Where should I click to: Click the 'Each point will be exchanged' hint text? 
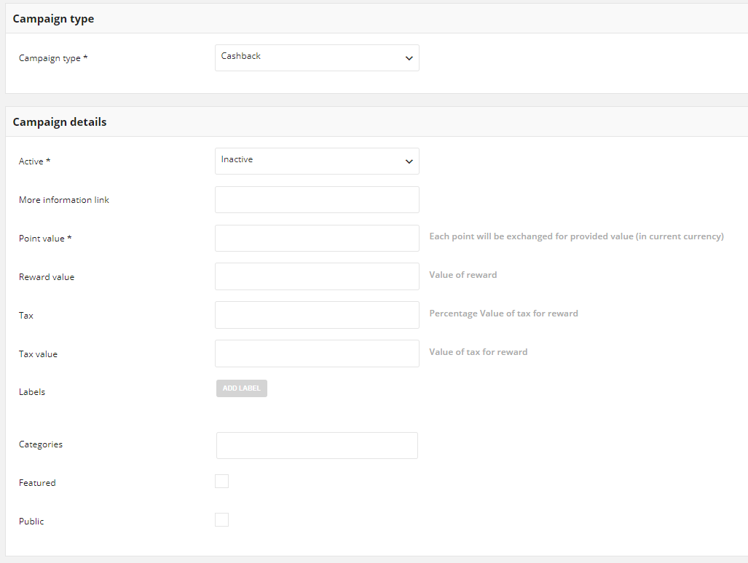(576, 236)
